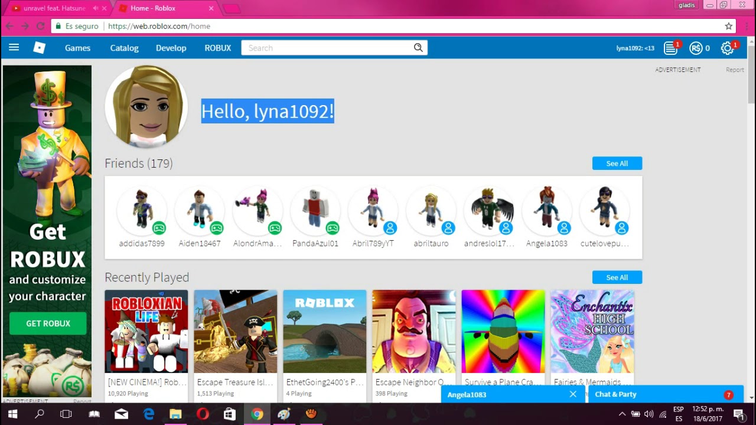Open Survive a Plane Crash thumbnail
Viewport: 756px width, 425px height.
(503, 331)
